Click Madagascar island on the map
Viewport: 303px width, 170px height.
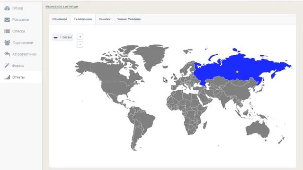tap(205, 125)
